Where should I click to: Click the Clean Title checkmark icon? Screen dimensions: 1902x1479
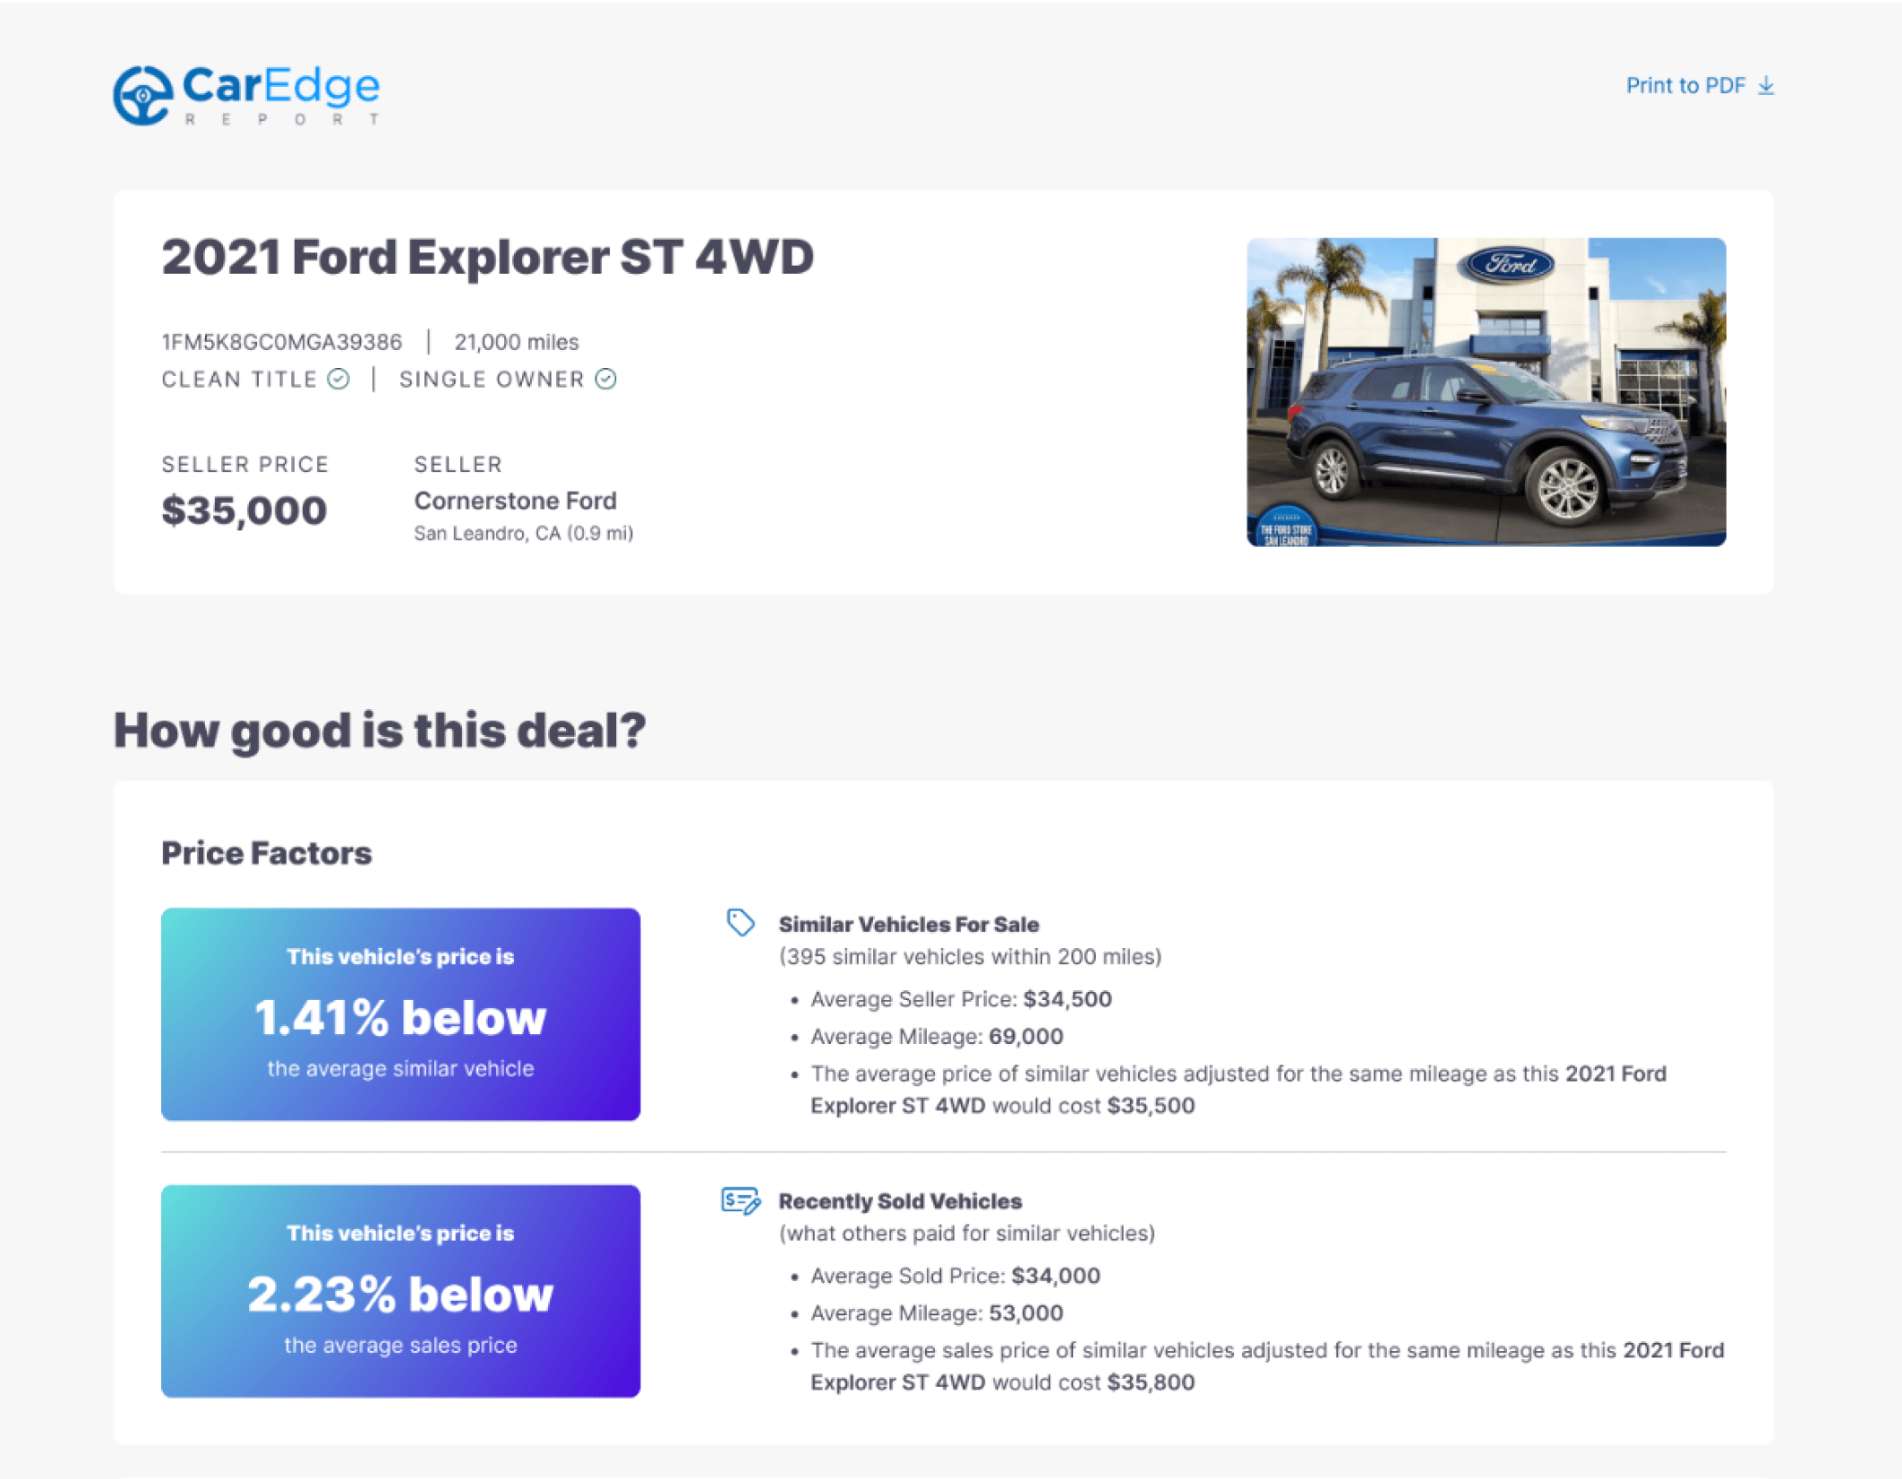338,380
